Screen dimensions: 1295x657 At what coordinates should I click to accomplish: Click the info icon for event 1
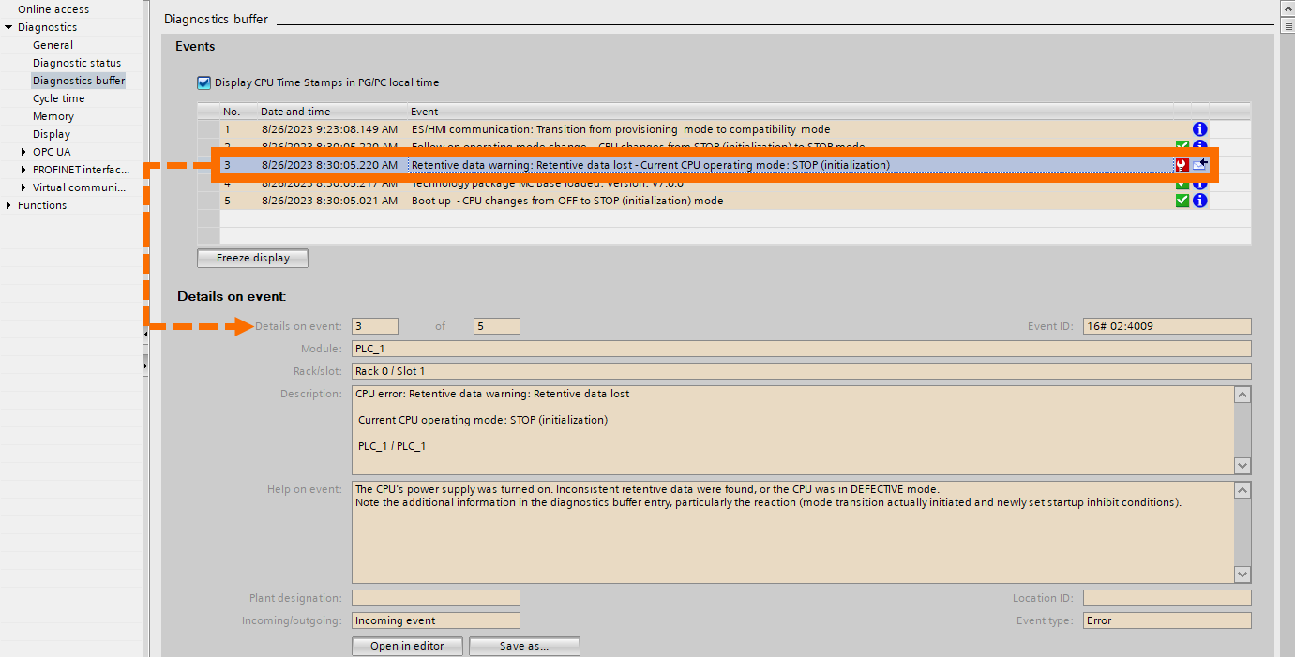(x=1199, y=129)
